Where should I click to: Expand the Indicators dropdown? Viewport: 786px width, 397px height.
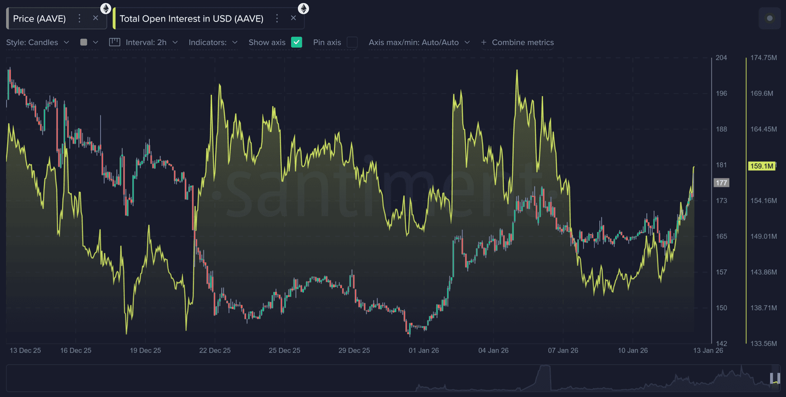tap(213, 42)
